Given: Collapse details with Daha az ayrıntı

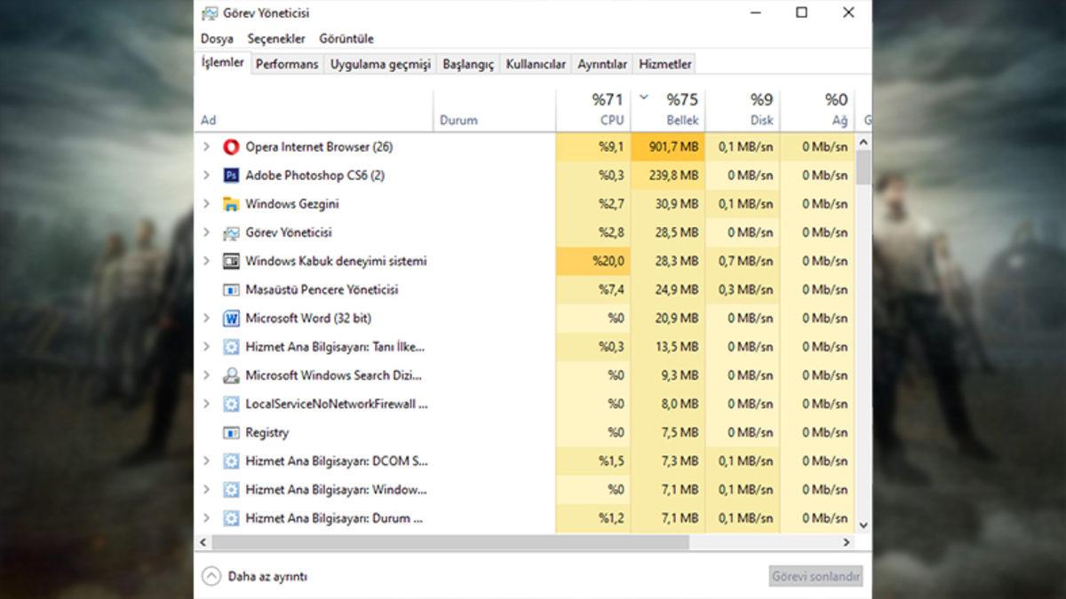Looking at the screenshot, I should (x=255, y=576).
